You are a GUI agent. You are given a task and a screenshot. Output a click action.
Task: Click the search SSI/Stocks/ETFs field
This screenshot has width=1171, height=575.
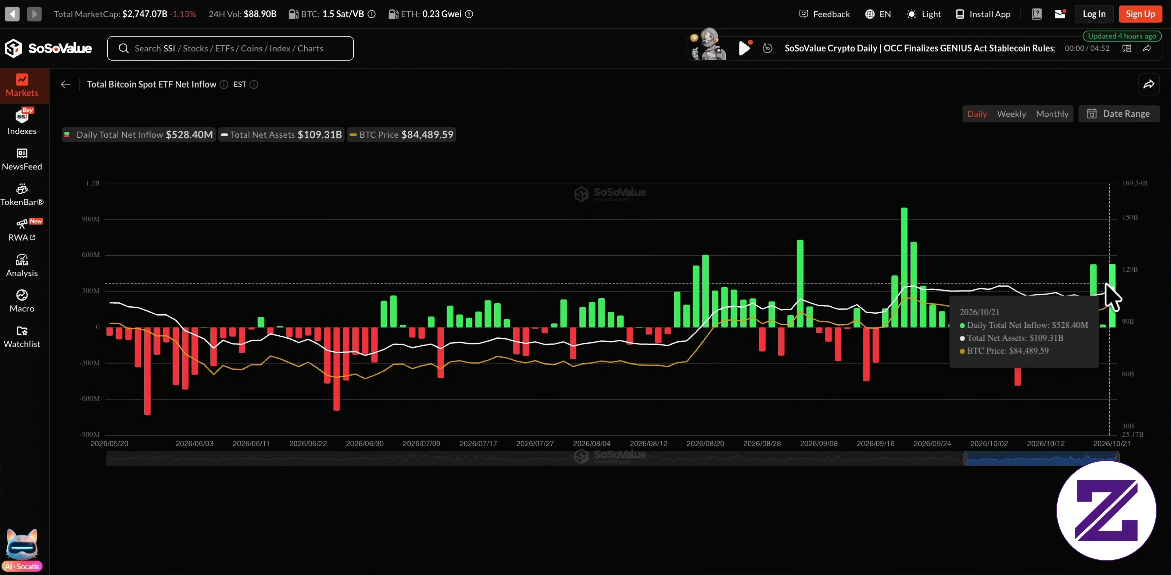coord(231,48)
